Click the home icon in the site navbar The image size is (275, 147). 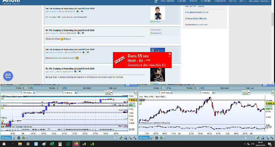[x=156, y=1]
